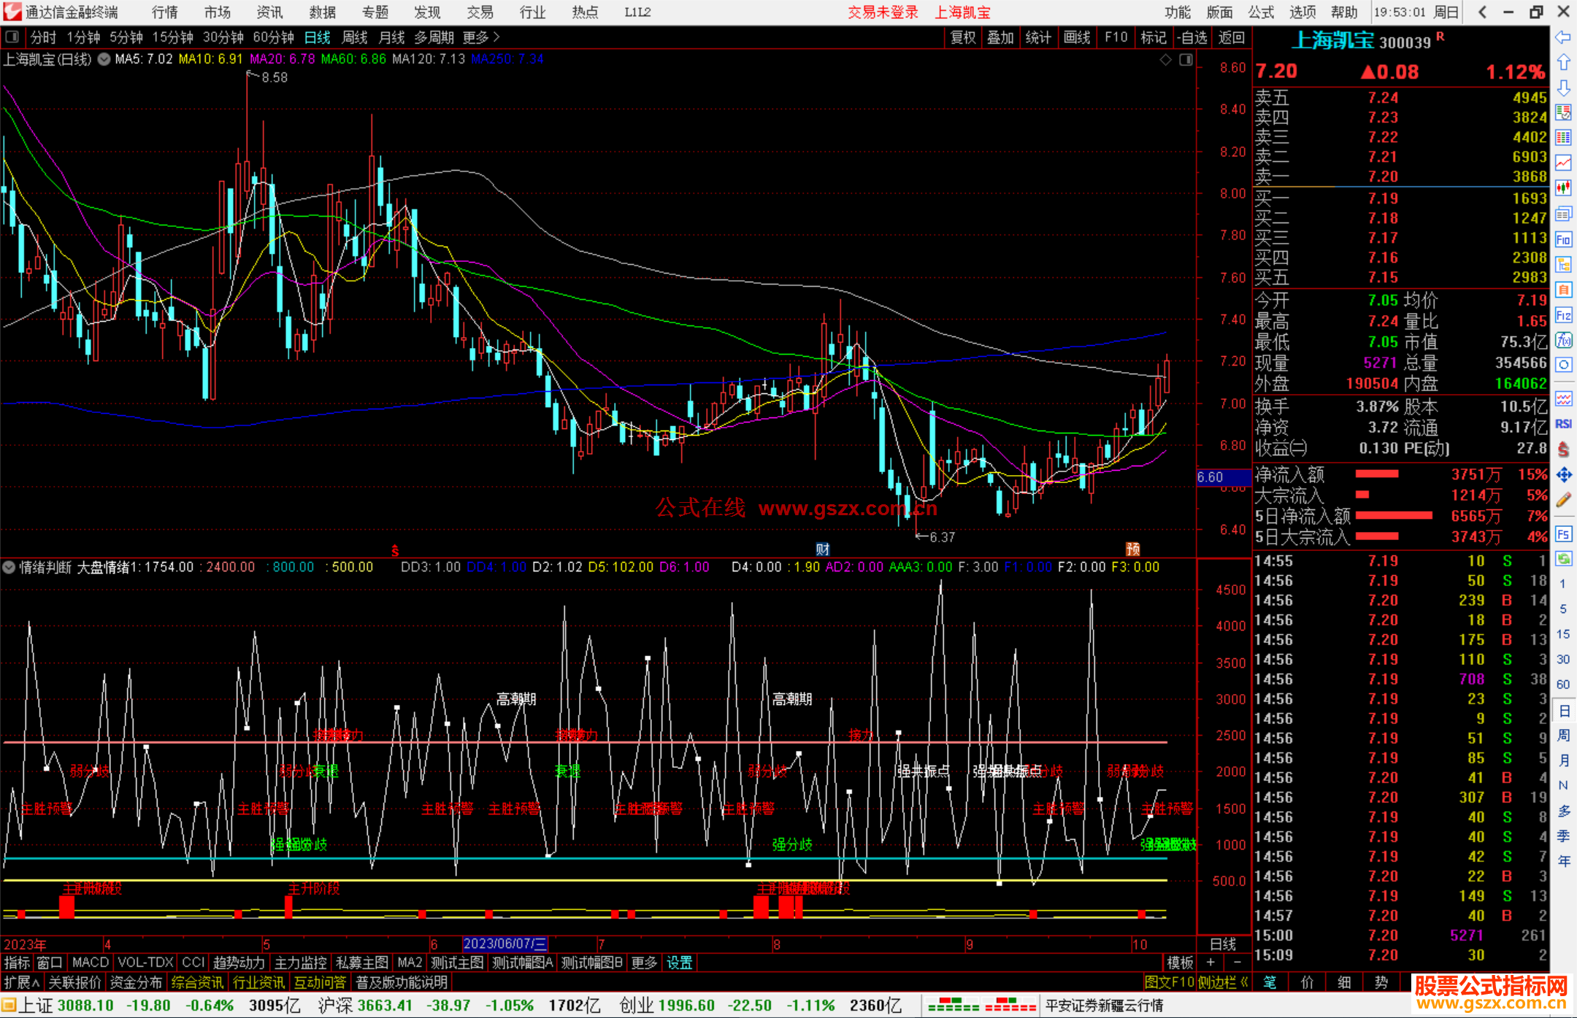Open the F10 company info sidebar icon
1577x1018 pixels.
(x=1563, y=239)
